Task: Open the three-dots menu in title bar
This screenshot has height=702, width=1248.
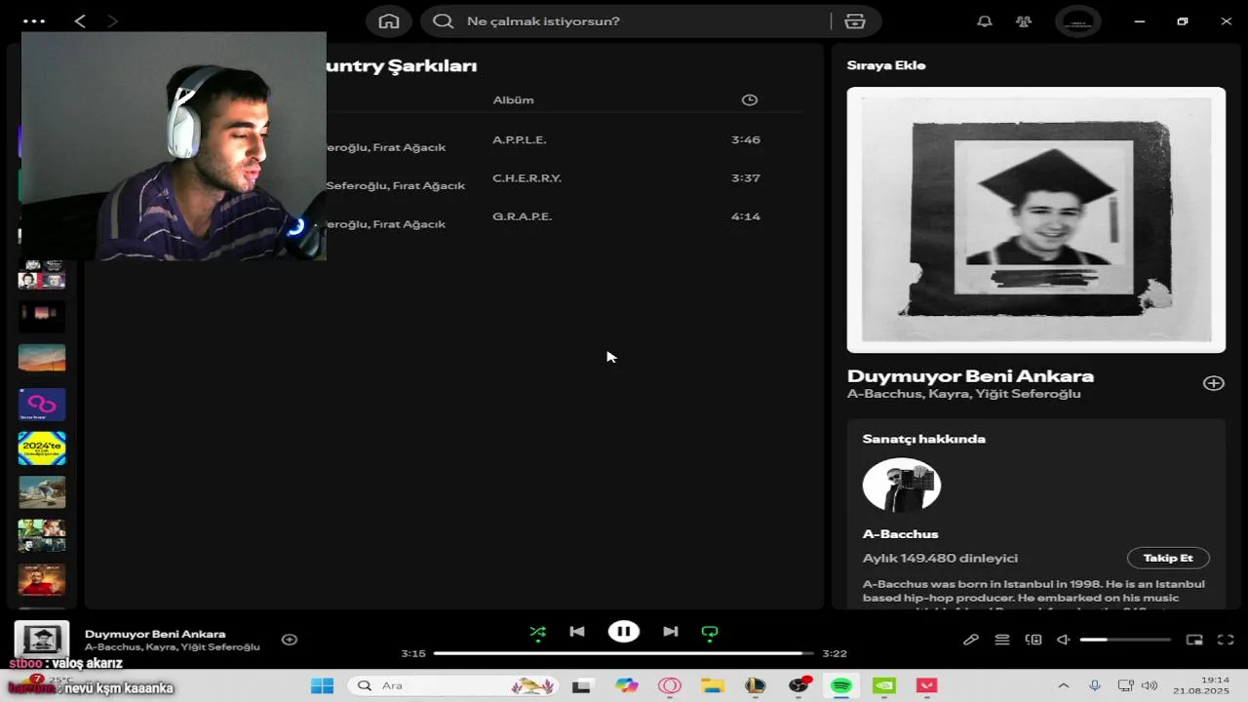Action: coord(34,20)
